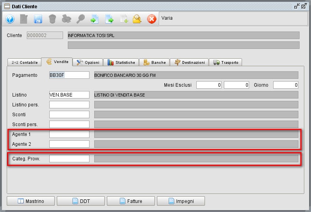The image size is (311, 212).
Task: Click the grayed duplicate blocks icon
Action: (67, 19)
